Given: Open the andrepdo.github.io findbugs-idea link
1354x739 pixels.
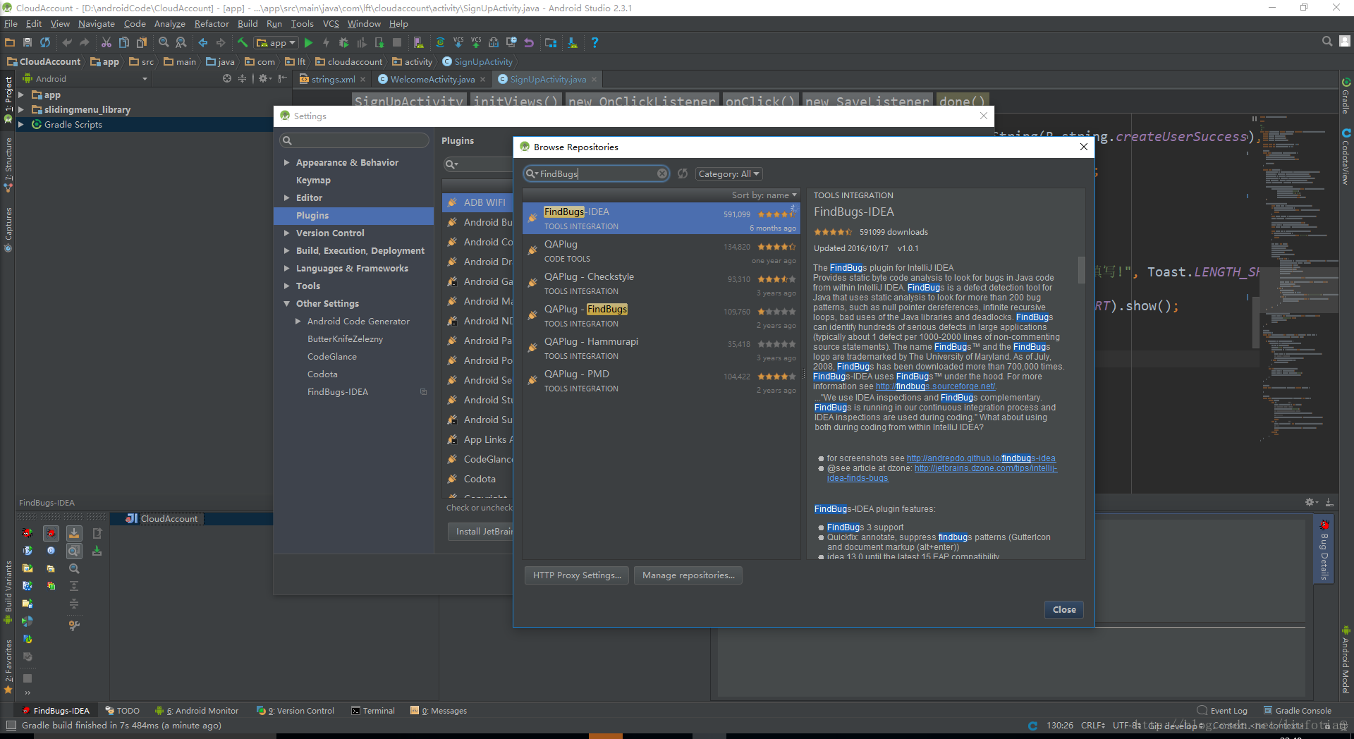Looking at the screenshot, I should pos(981,458).
